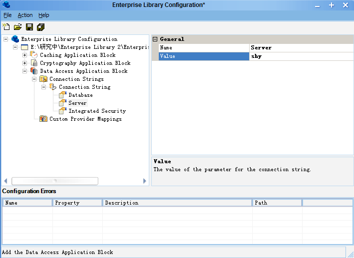Expand the Caching Application Block node
The width and height of the screenshot is (354, 258).
(x=24, y=55)
